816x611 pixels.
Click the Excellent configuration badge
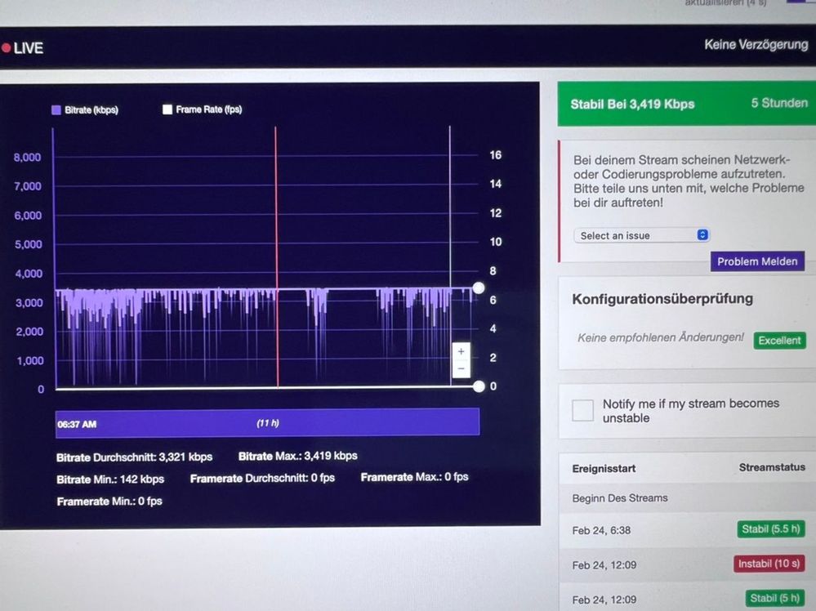pyautogui.click(x=779, y=341)
